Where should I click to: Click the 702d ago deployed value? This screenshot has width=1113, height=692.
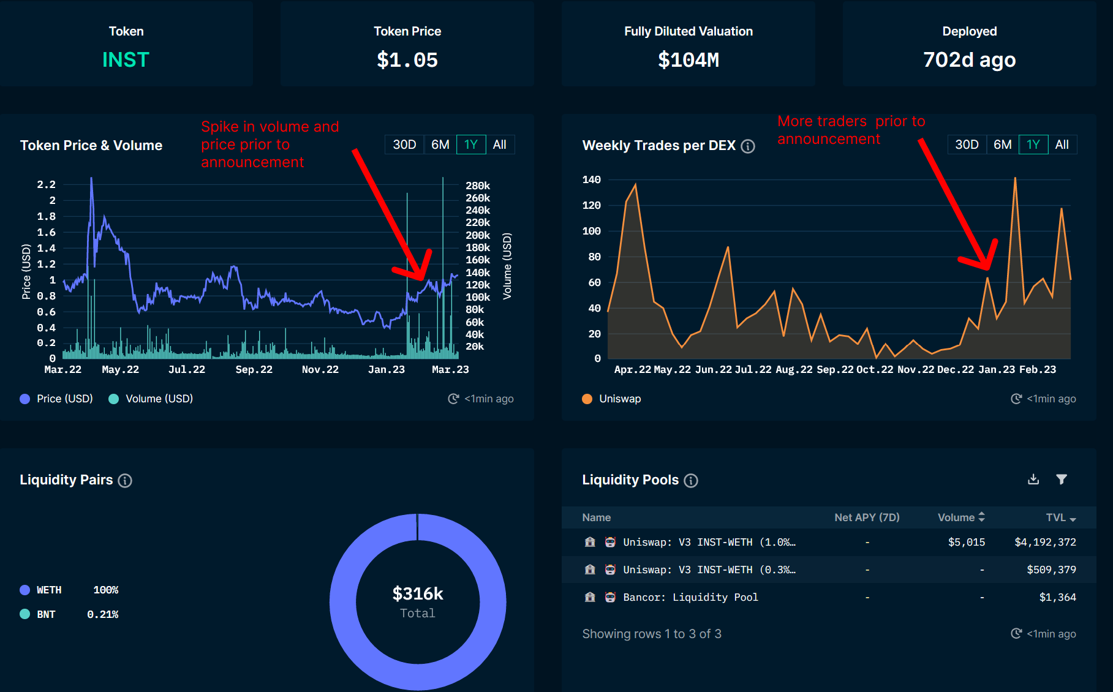click(x=970, y=59)
